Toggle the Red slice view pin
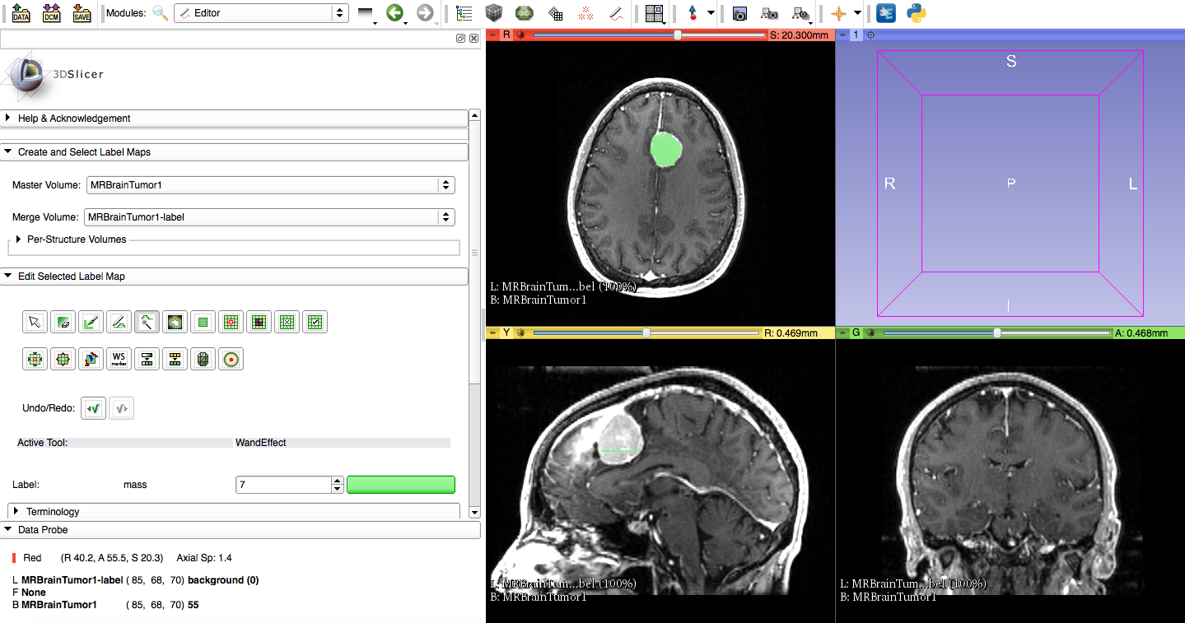Screen dimensions: 1185x623 click(493, 35)
